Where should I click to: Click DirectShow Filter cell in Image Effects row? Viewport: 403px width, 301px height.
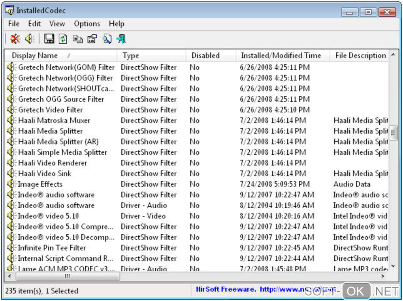tap(149, 184)
